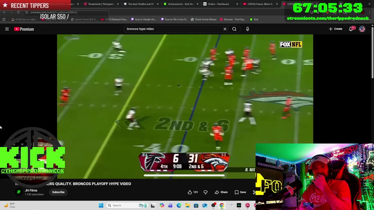Screen dimensions: 374x210
Task: Open the Create menu button
Action: 335,29
